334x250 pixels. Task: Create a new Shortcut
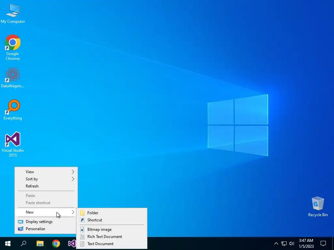[112, 220]
